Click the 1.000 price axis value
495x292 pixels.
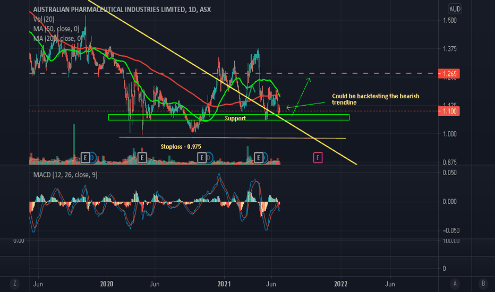(450, 134)
